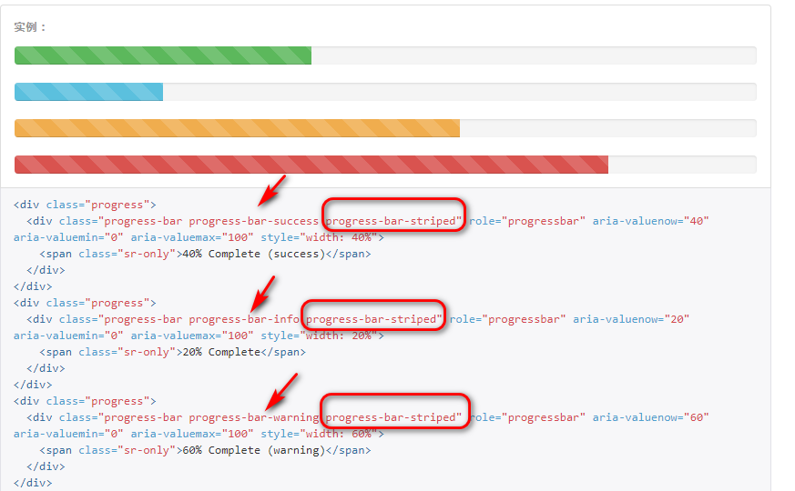This screenshot has width=795, height=491.
Task: Click the red striped danger progress bar
Action: (311, 165)
